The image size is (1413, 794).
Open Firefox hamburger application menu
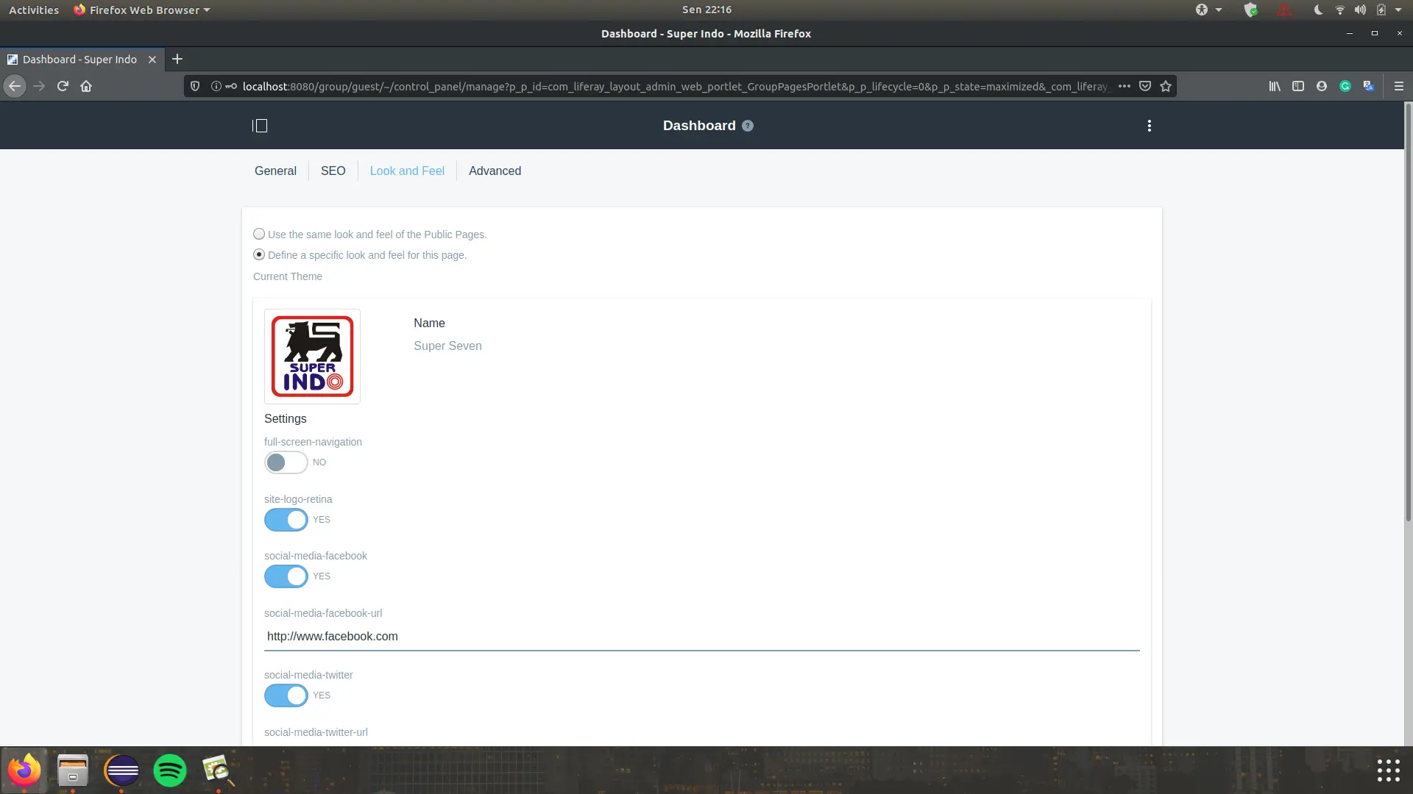point(1398,86)
